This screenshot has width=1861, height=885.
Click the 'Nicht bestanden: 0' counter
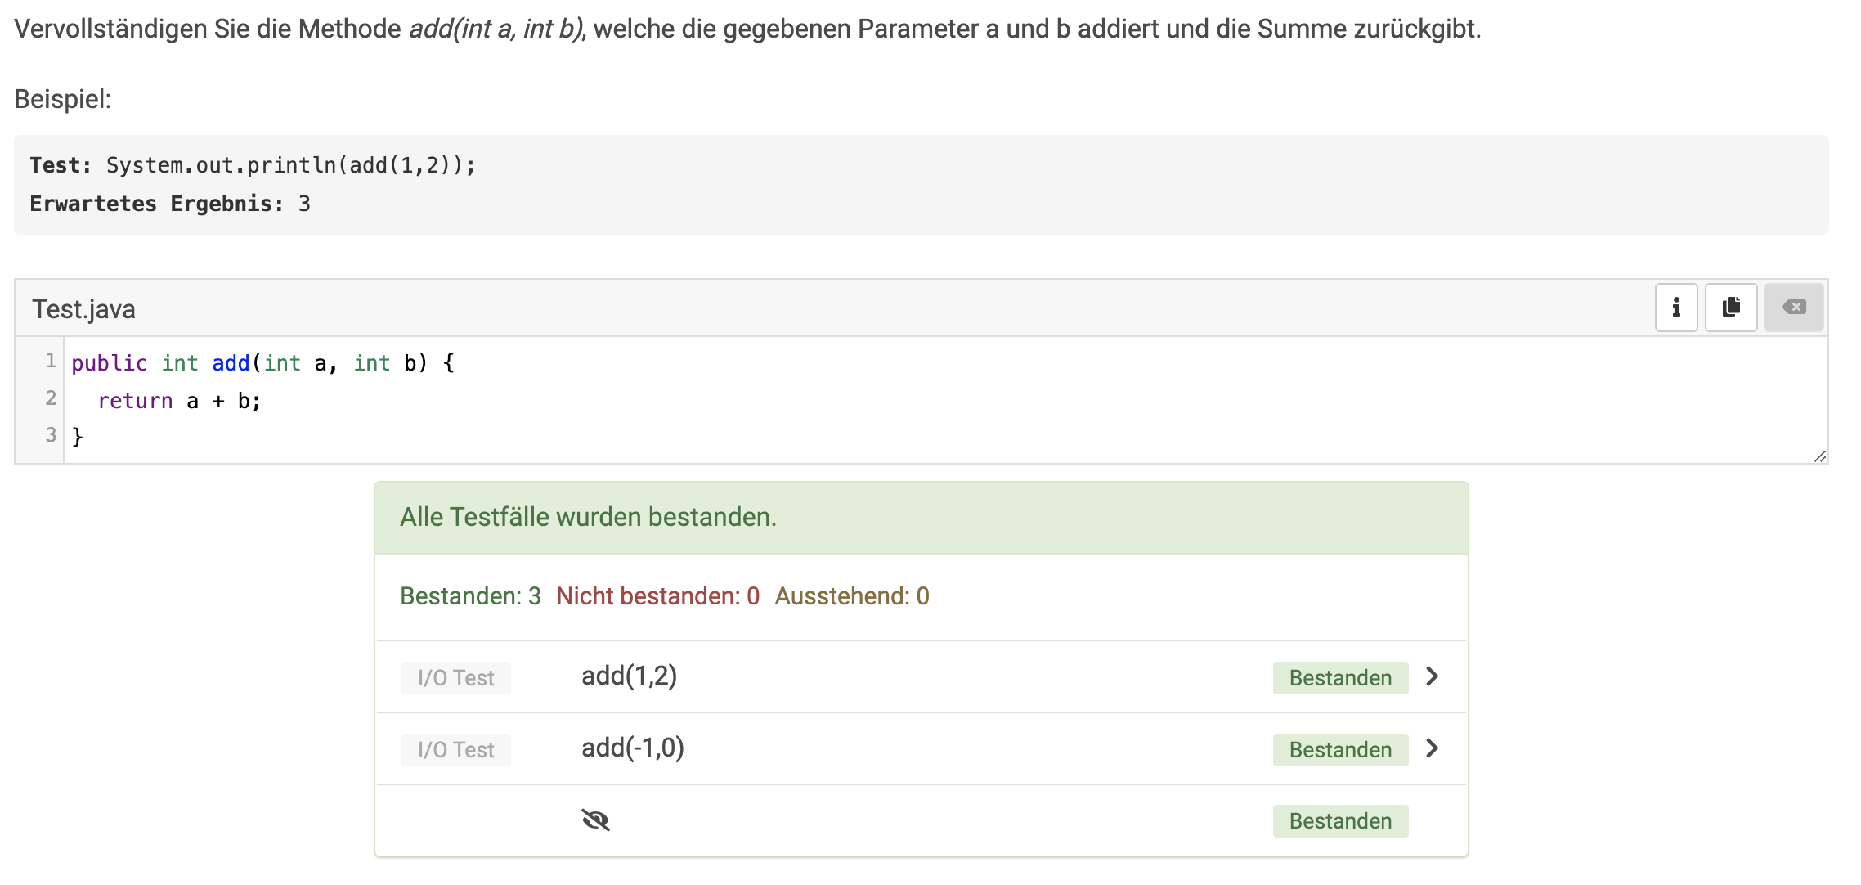click(x=658, y=596)
